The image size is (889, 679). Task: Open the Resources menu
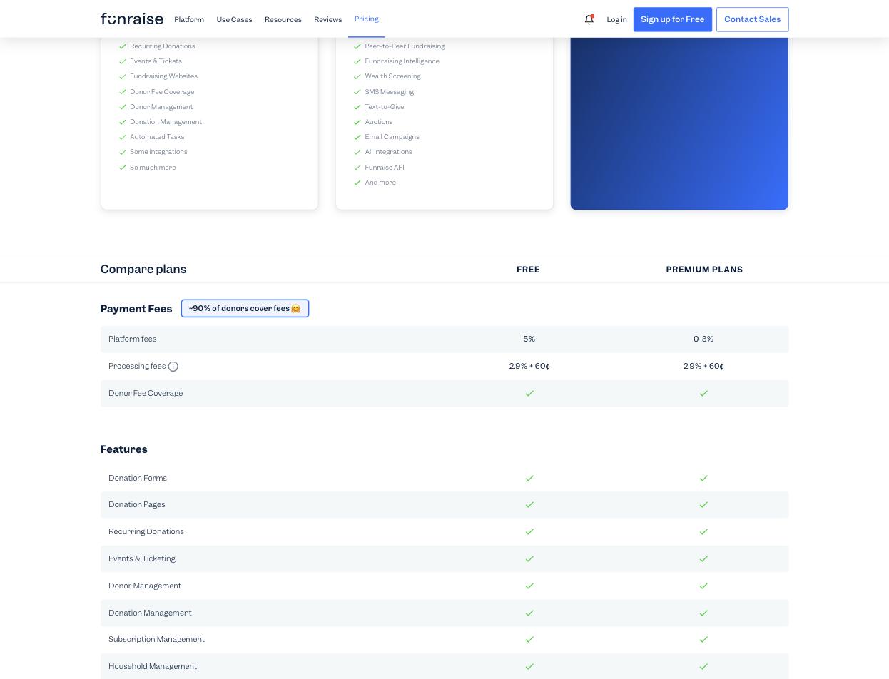283,19
